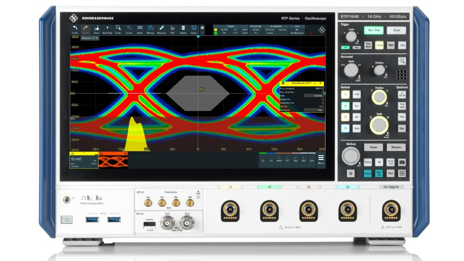464x261 pixels.
Task: Tap the Mask Results dialog settings icon
Action: coord(283,83)
